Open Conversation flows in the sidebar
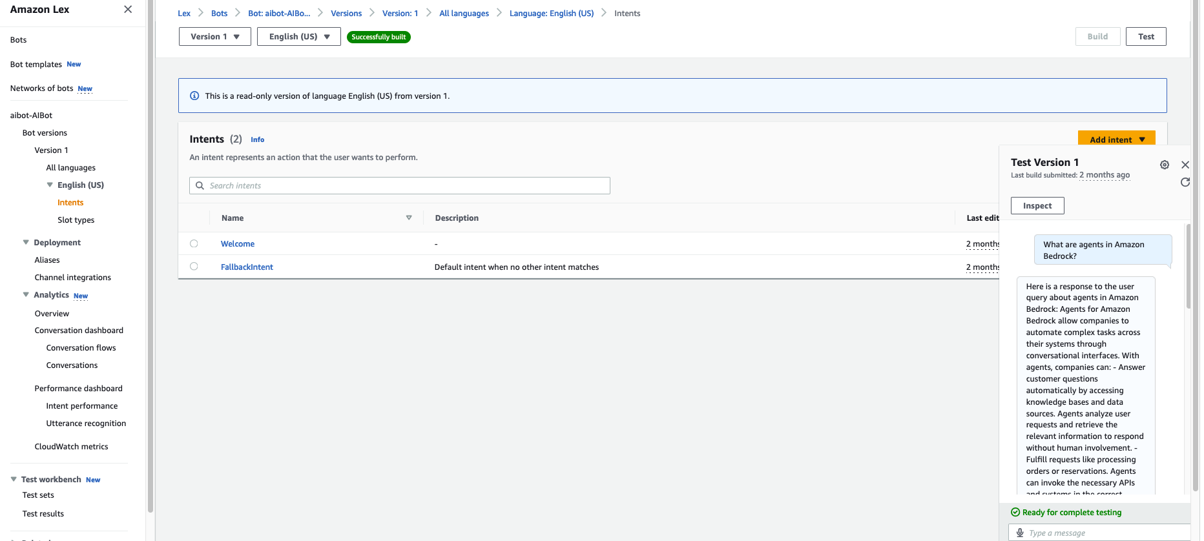Image resolution: width=1204 pixels, height=541 pixels. click(81, 348)
